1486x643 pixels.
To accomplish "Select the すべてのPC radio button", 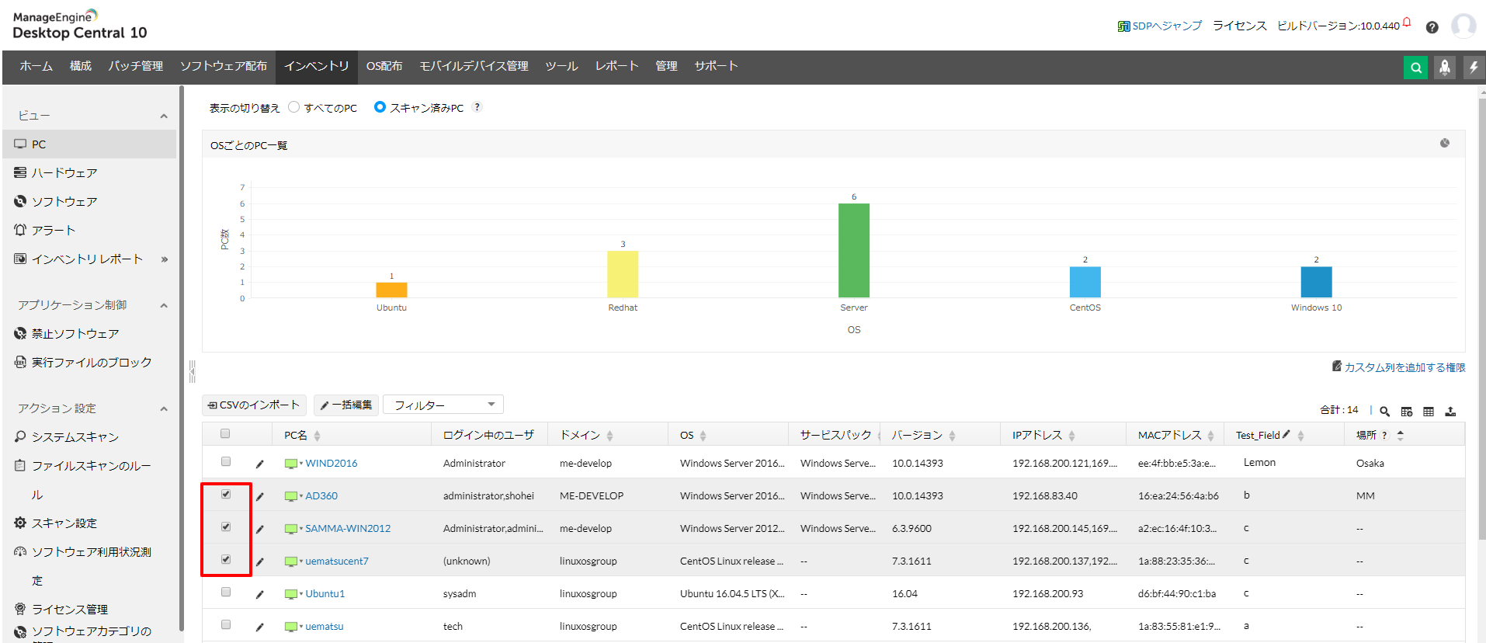I will [x=294, y=107].
